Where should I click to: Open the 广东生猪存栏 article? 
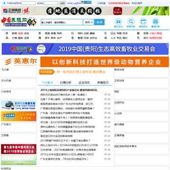coord(64,159)
